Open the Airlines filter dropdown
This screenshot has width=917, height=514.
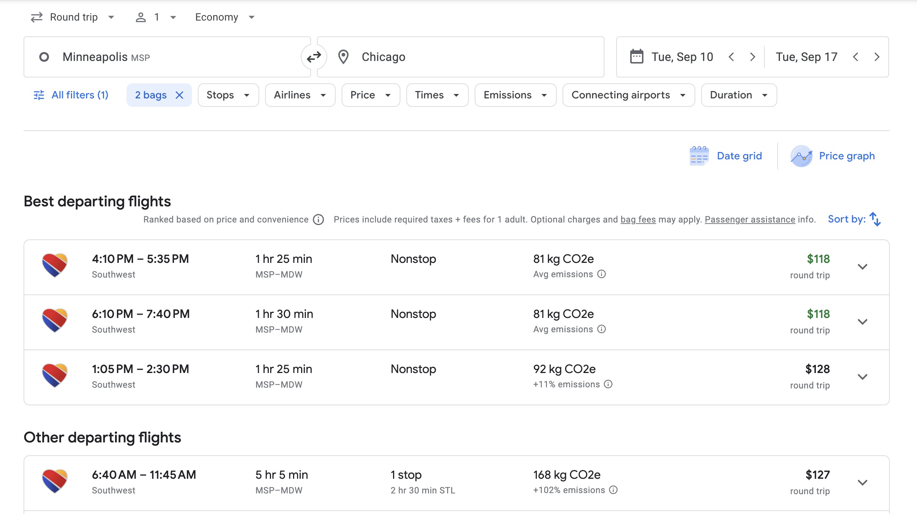coord(300,95)
